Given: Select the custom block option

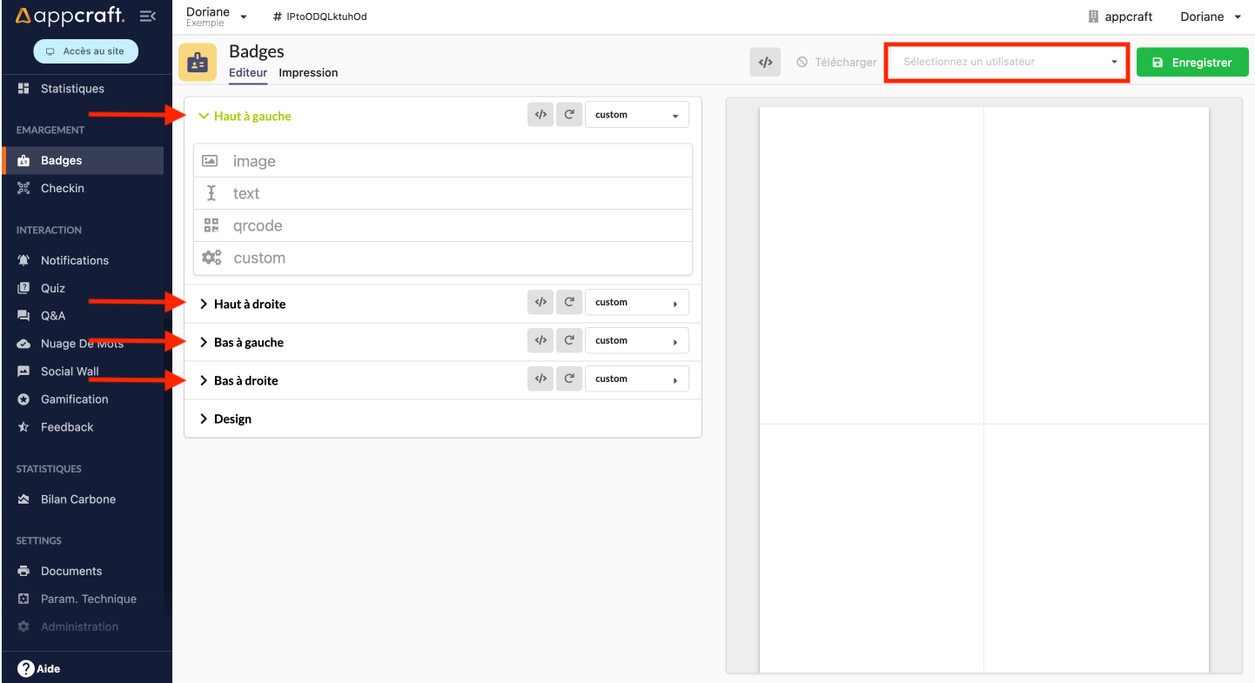Looking at the screenshot, I should pyautogui.click(x=443, y=258).
